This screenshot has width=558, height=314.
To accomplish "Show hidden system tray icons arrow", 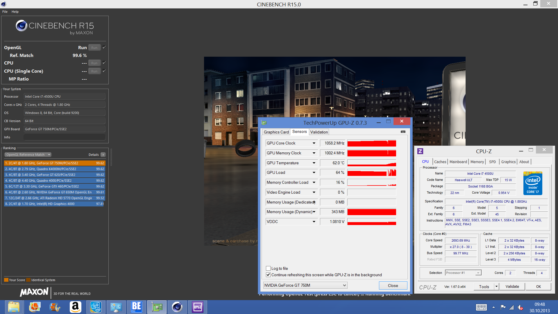I will point(493,307).
